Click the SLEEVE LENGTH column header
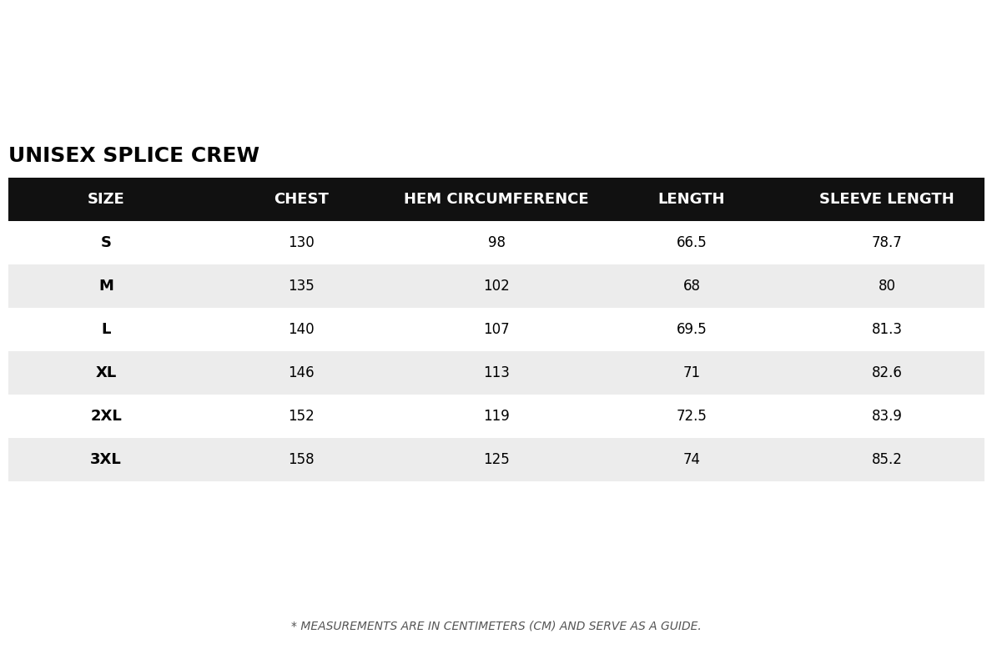 (886, 199)
